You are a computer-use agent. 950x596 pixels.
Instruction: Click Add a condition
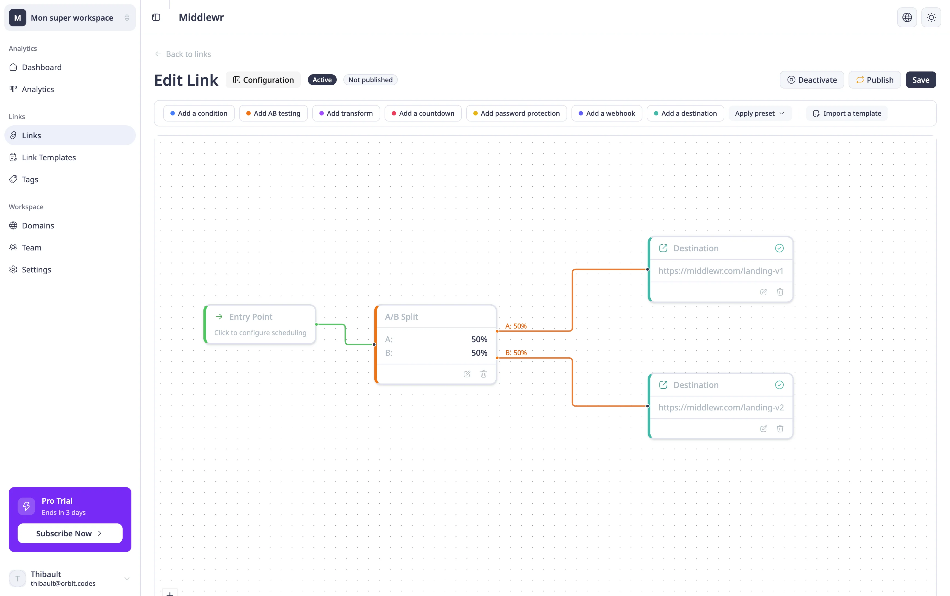[x=198, y=114]
